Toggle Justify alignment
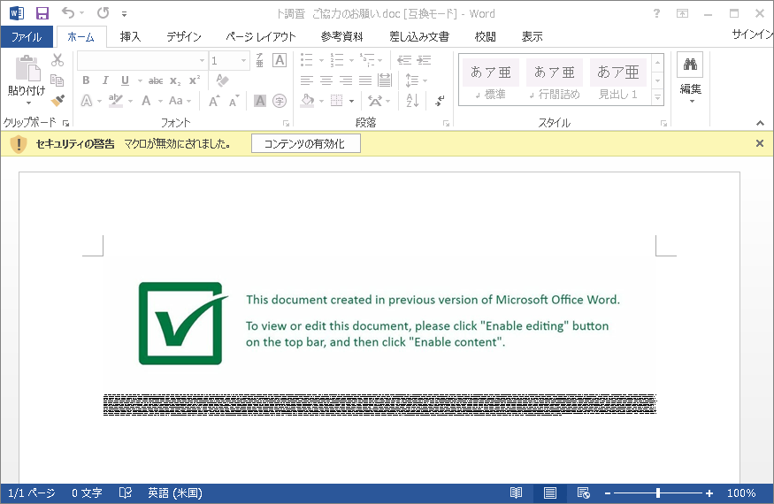This screenshot has width=774, height=504. click(x=365, y=80)
